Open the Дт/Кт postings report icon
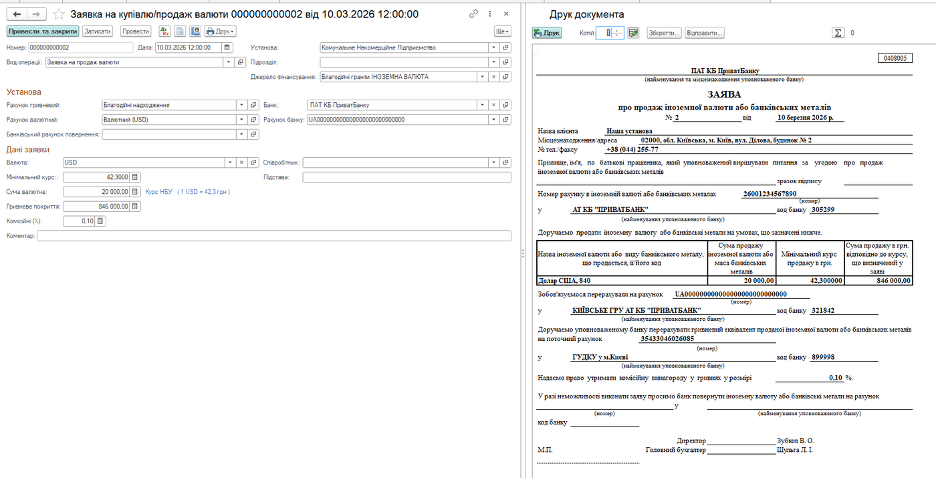Image resolution: width=936 pixels, height=478 pixels. coord(164,31)
